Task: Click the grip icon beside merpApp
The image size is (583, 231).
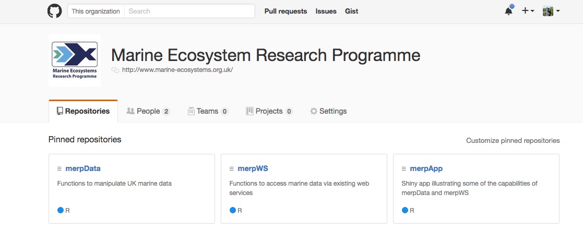Action: click(404, 169)
